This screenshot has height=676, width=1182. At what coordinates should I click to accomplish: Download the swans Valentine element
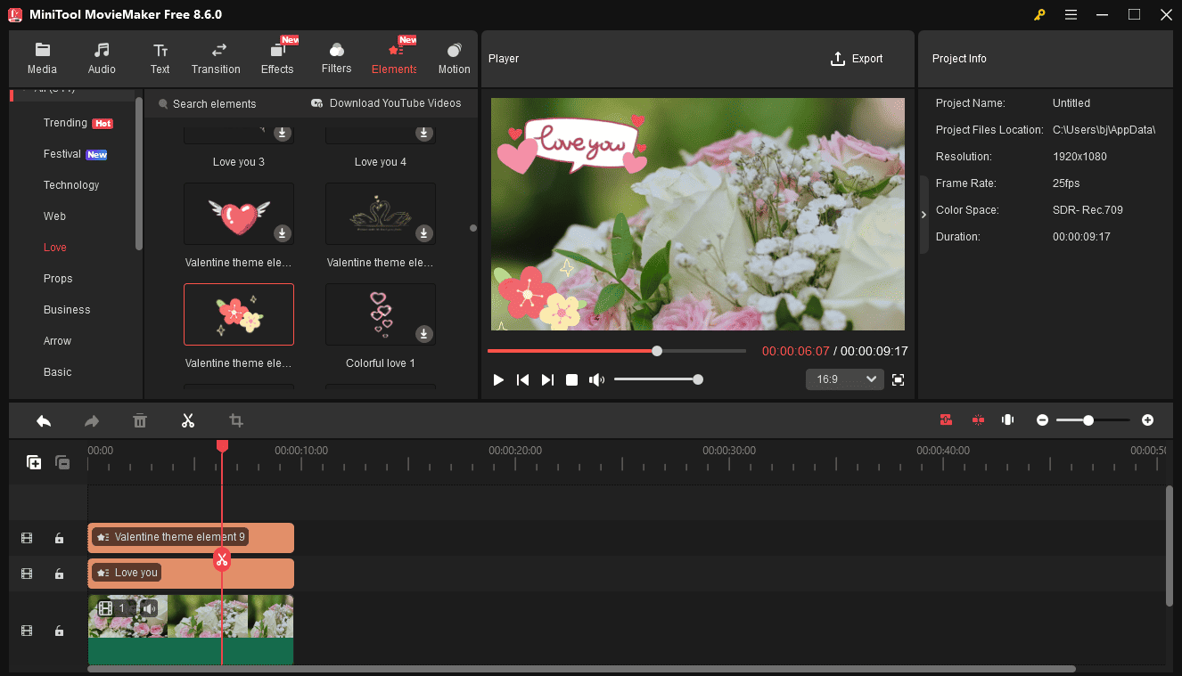(424, 233)
